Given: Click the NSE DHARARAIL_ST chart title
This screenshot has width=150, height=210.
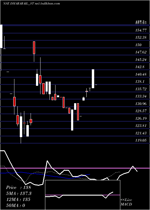Looking at the screenshot, I should [31, 4].
